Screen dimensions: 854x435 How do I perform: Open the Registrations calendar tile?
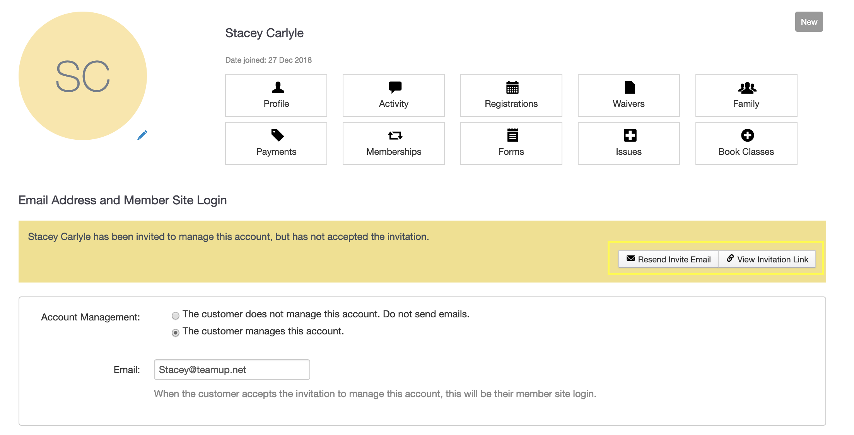[511, 96]
